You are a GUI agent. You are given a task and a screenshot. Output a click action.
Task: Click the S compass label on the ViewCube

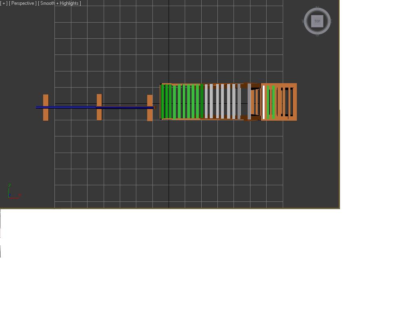(317, 35)
